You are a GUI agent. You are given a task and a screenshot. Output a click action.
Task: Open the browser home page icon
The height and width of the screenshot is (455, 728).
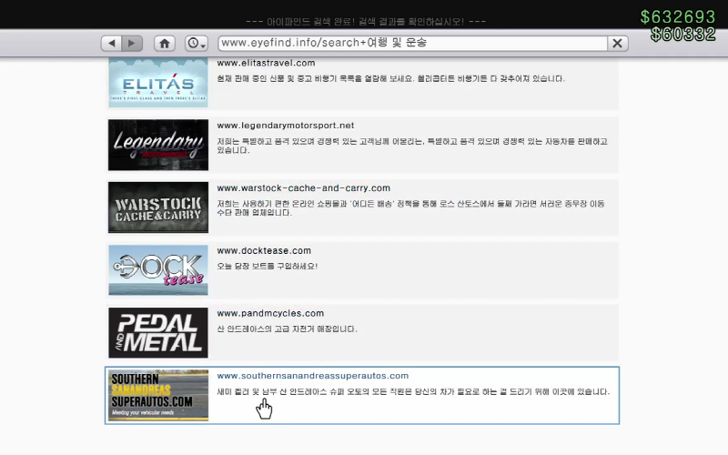point(165,43)
